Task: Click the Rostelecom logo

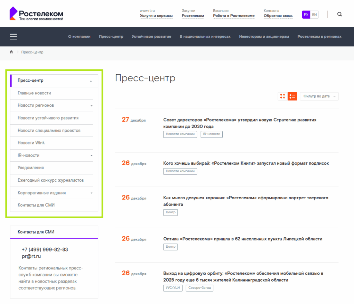Action: click(x=36, y=14)
